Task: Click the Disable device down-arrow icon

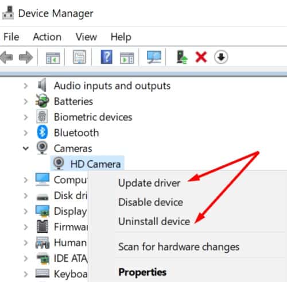Action: (221, 57)
